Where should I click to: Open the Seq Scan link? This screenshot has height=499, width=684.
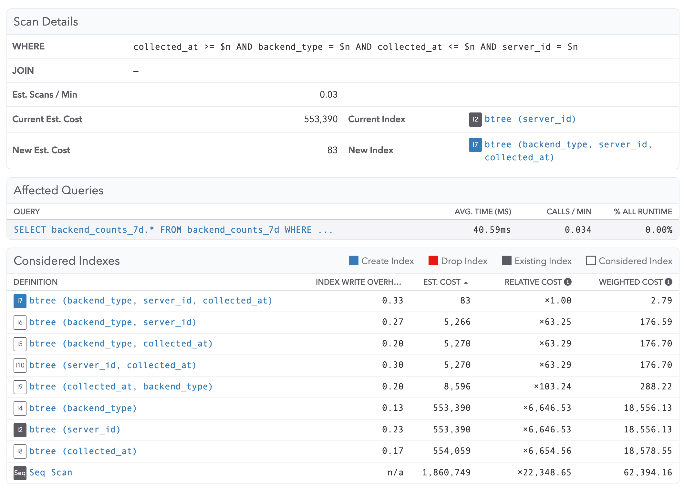tap(51, 472)
